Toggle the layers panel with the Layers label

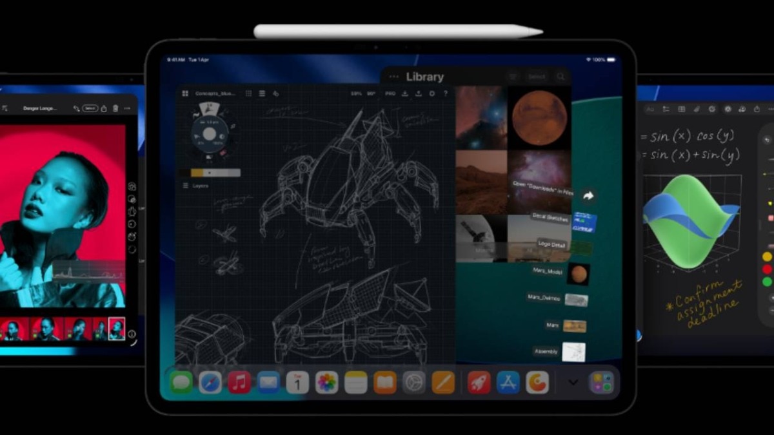[x=195, y=186]
